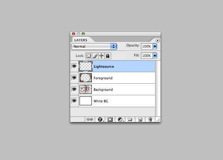
Task: Open the Fill slider arrow
Action: tap(155, 55)
